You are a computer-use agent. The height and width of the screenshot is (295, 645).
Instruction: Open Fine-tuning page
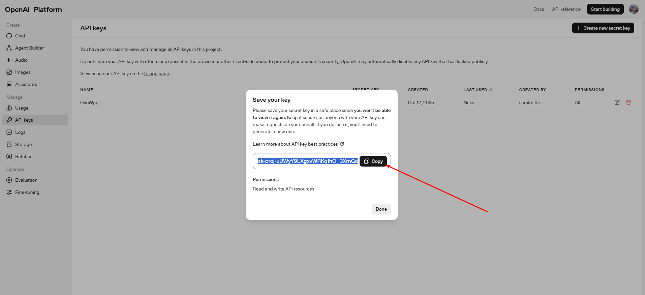tap(27, 192)
